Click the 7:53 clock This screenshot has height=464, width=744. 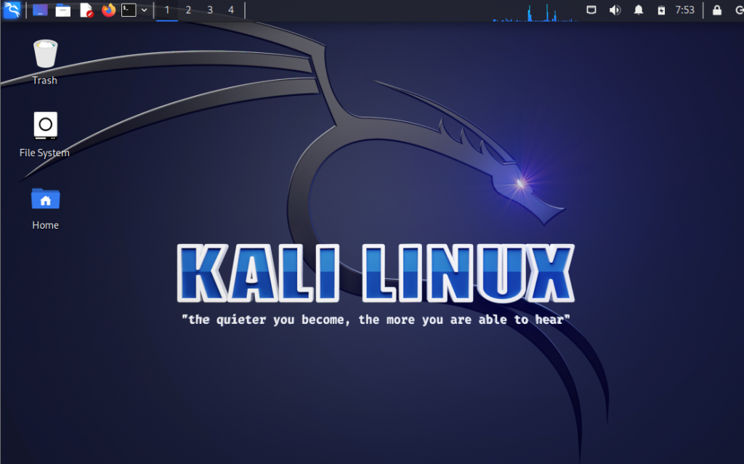(684, 10)
